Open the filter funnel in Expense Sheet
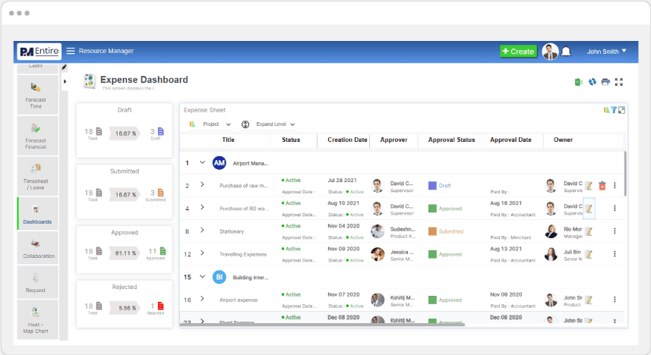The height and width of the screenshot is (355, 651). click(614, 110)
